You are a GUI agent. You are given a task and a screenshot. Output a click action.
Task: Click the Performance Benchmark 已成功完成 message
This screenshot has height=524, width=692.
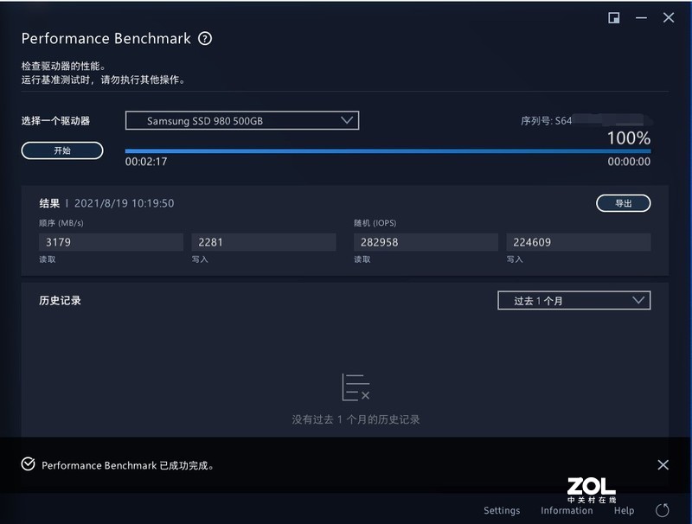(x=127, y=465)
